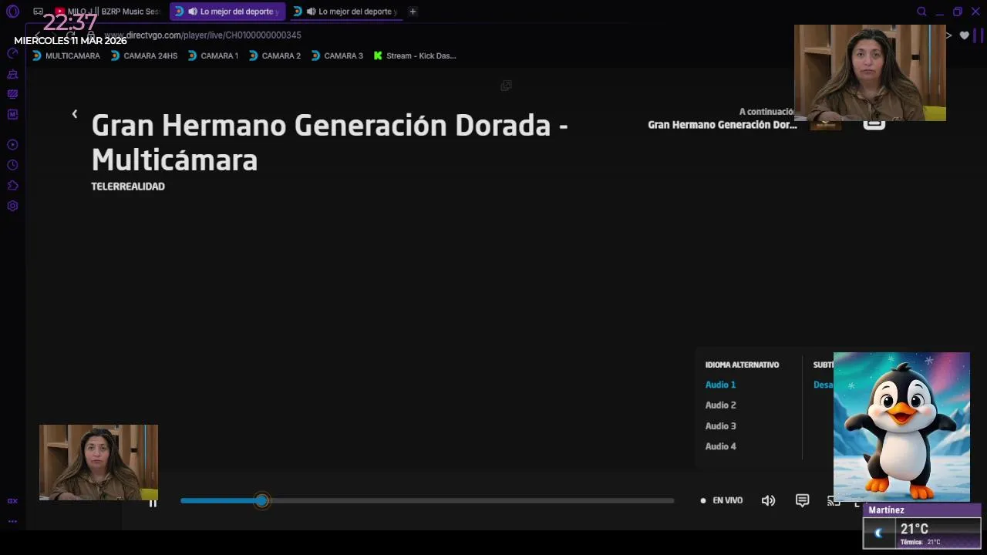Click the heart icon in the address bar
The width and height of the screenshot is (987, 555).
click(964, 35)
